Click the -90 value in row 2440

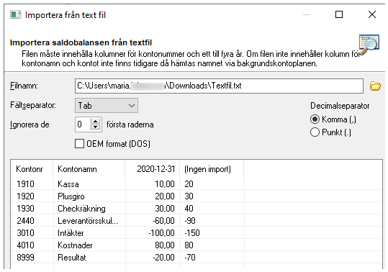point(190,221)
